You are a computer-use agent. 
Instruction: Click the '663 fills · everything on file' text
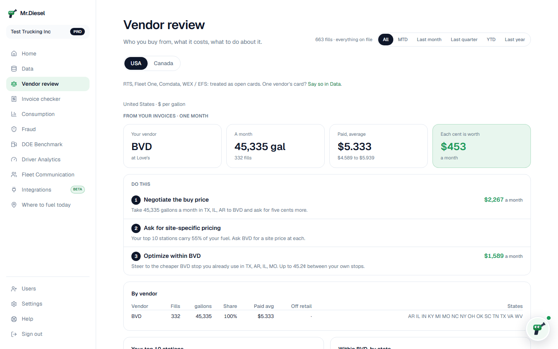point(344,40)
